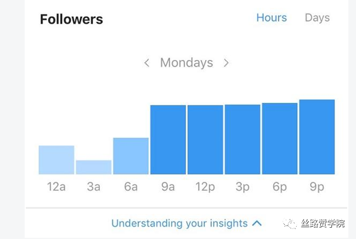The image size is (356, 239).
Task: Go to next day with right chevron
Action: click(226, 63)
